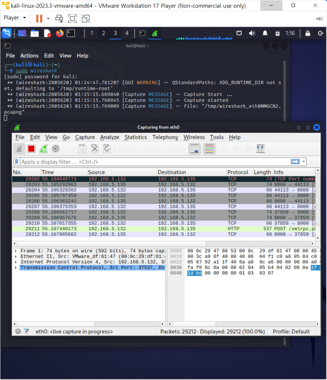Sort packet list by Source column
The image size is (327, 380).
(122, 172)
